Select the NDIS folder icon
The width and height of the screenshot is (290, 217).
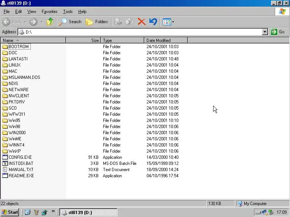[5, 84]
